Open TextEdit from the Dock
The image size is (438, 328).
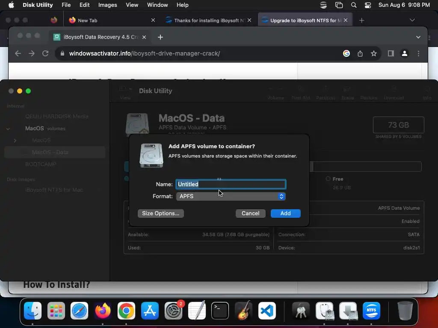(197, 311)
